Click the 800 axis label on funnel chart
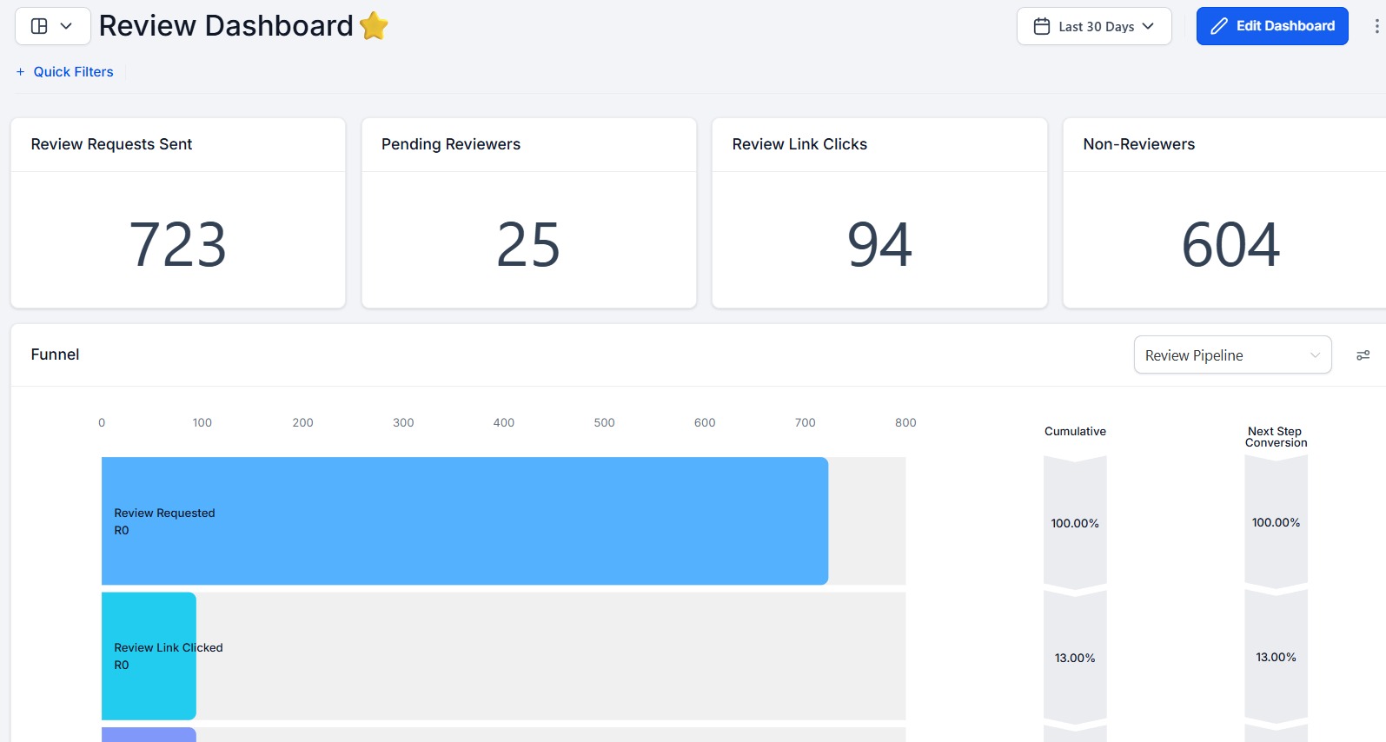This screenshot has height=742, width=1386. coord(905,422)
